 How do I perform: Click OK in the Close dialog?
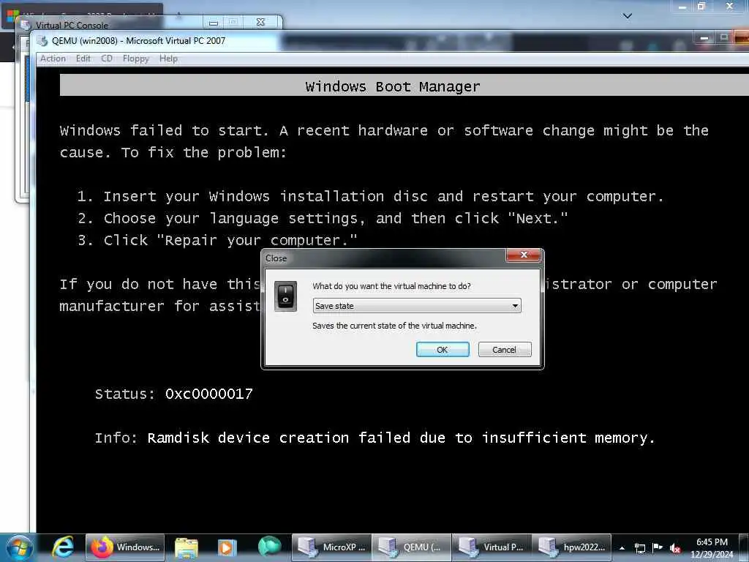443,349
